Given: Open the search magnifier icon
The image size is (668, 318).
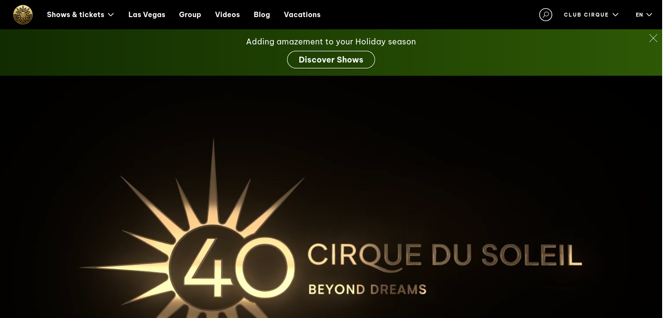Looking at the screenshot, I should click(546, 15).
